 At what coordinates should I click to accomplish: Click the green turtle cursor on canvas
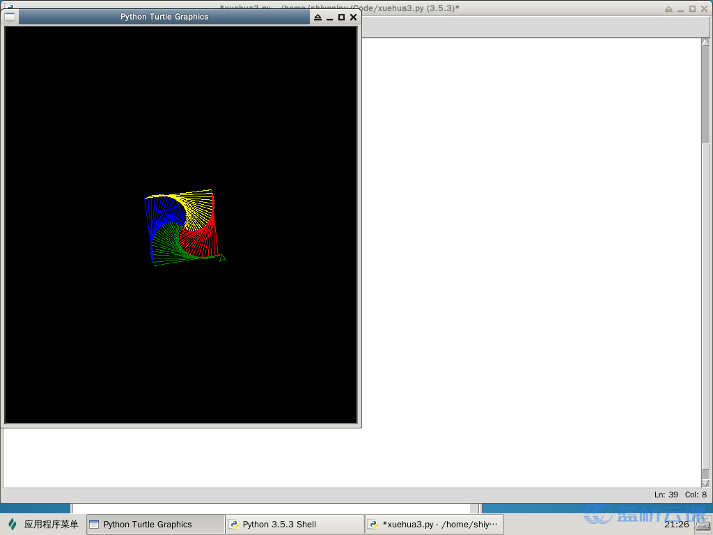222,258
